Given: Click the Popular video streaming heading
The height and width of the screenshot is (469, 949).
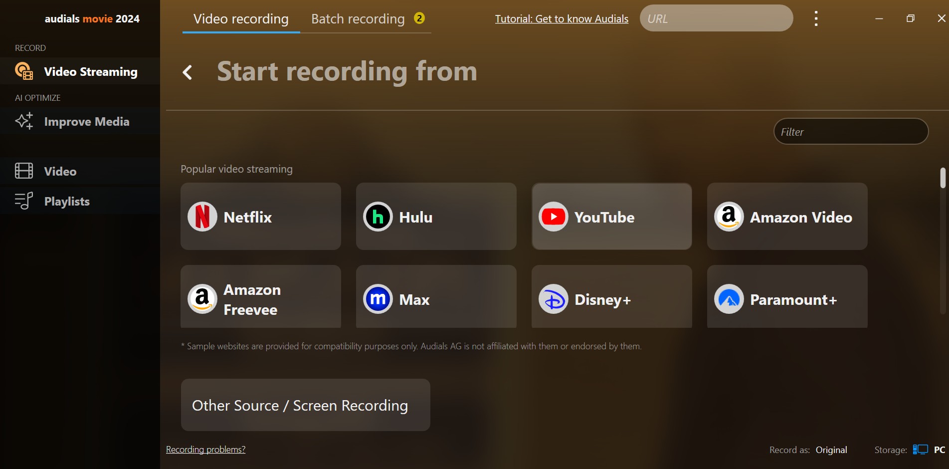Looking at the screenshot, I should pyautogui.click(x=236, y=169).
